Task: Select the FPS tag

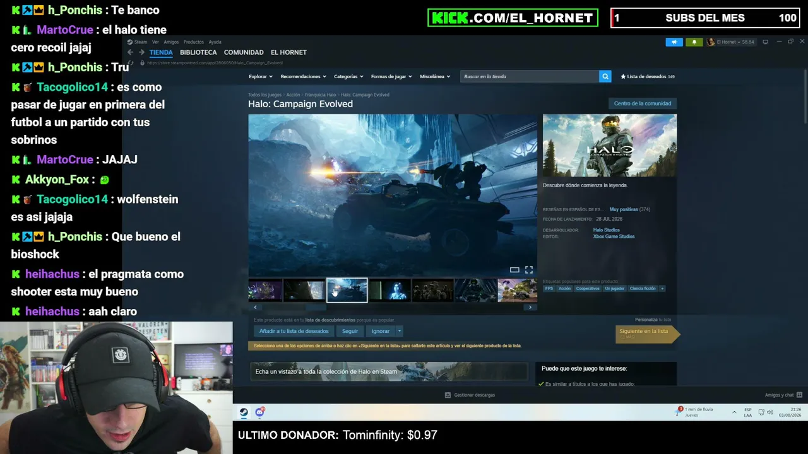Action: [x=549, y=289]
